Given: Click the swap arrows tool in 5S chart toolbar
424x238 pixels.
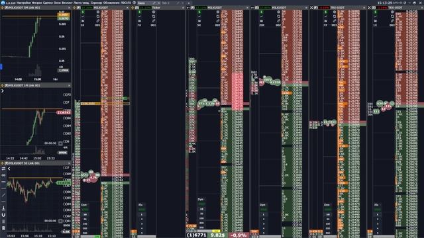Looking at the screenshot, I should click(x=3, y=169).
